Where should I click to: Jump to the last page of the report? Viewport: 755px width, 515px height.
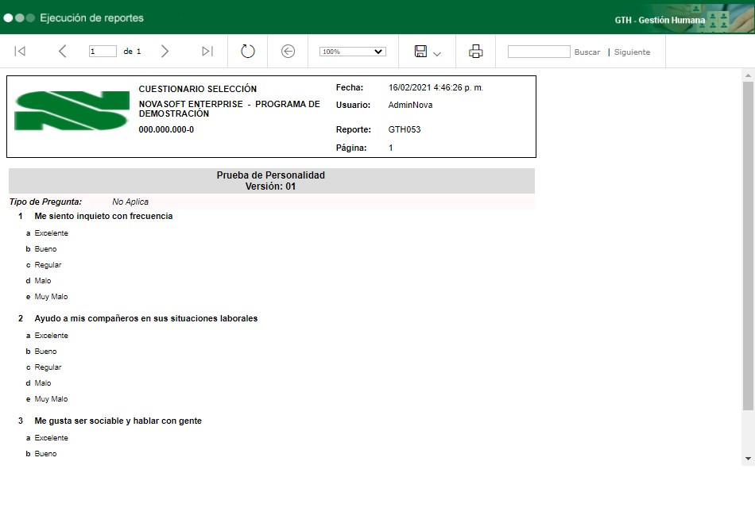[x=207, y=52]
